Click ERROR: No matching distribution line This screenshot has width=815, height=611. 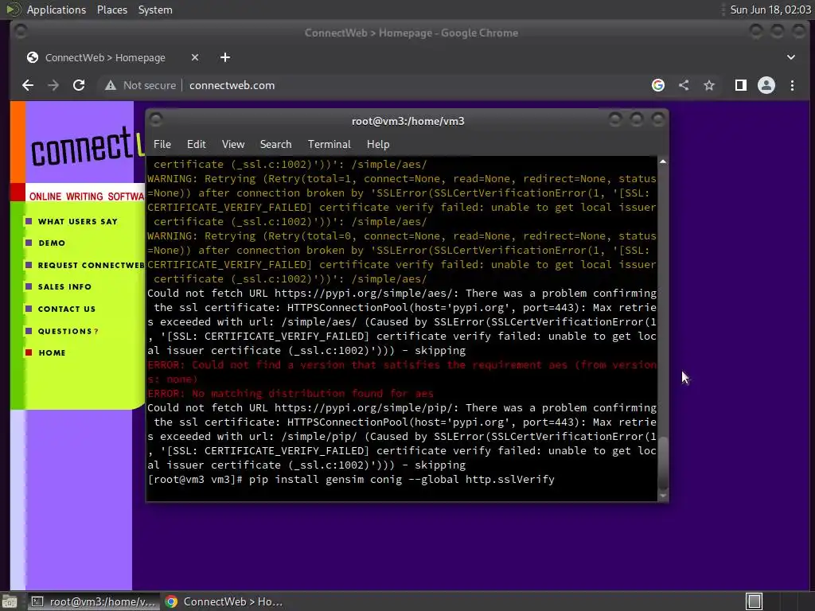[291, 393]
